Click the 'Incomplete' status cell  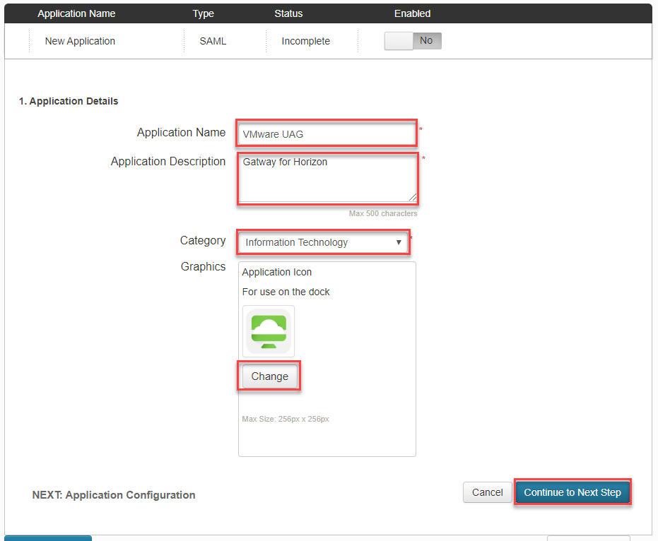[305, 41]
